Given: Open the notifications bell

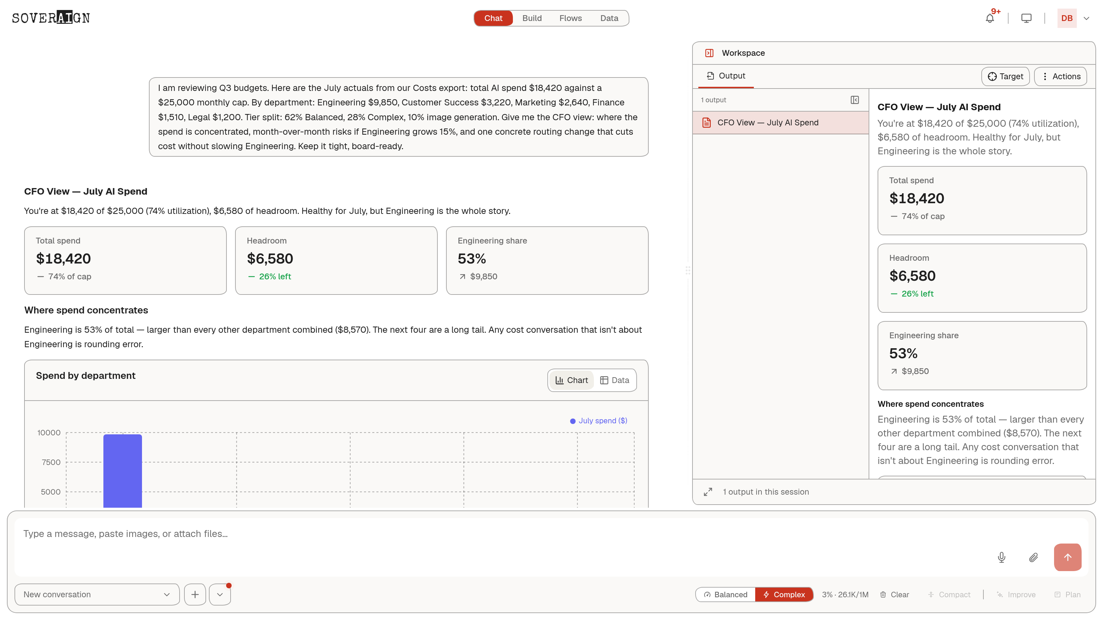Looking at the screenshot, I should tap(990, 18).
